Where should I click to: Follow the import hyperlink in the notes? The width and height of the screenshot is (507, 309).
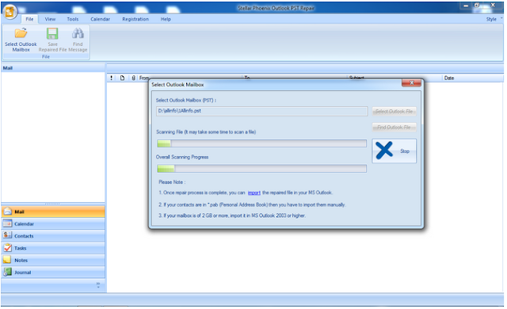254,193
